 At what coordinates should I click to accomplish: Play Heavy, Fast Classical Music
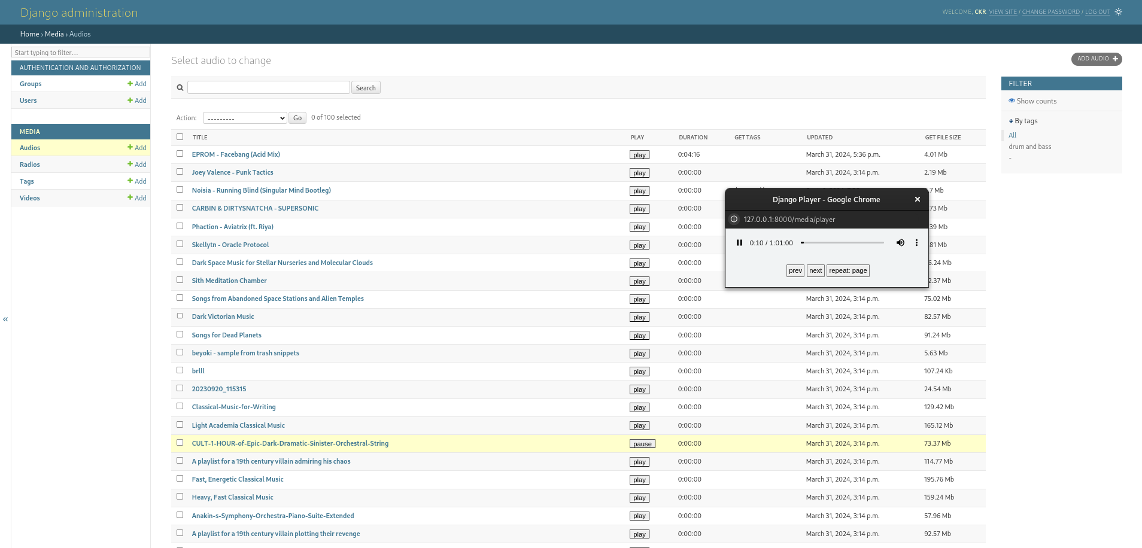[x=639, y=498]
